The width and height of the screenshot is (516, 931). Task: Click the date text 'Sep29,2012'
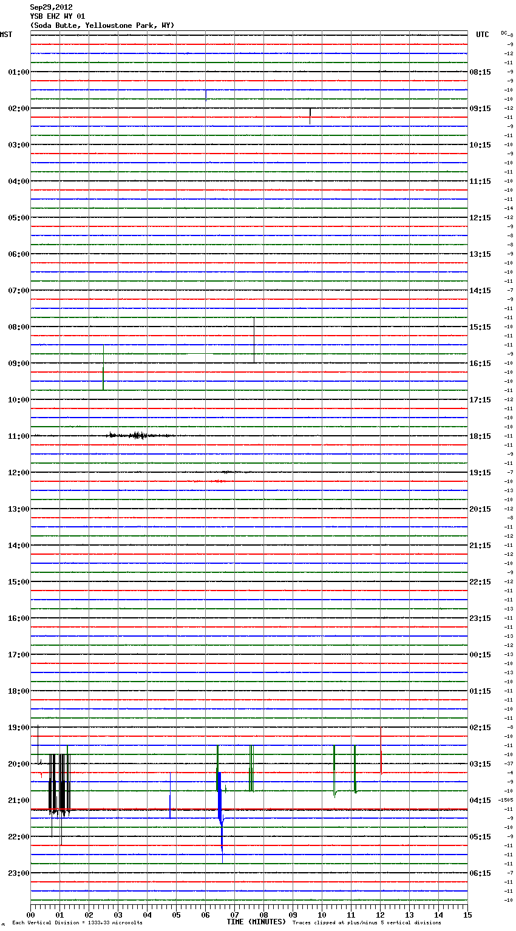tap(52, 7)
